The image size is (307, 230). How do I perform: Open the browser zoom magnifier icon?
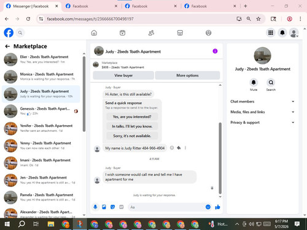click(249, 19)
